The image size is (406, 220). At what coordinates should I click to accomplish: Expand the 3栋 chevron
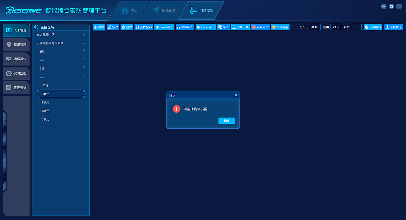tap(84, 67)
